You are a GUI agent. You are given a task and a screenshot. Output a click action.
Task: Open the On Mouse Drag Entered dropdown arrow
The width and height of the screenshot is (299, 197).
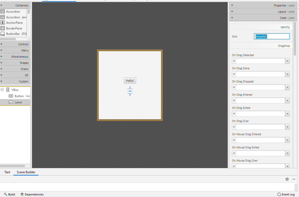287,140
